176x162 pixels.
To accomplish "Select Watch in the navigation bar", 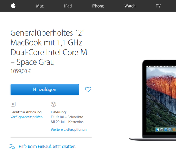I will tap(130, 6).
